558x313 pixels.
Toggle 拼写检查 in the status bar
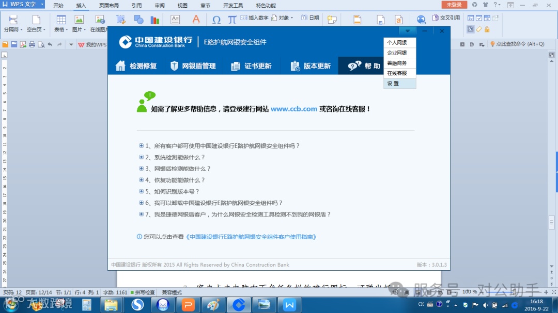click(x=143, y=292)
